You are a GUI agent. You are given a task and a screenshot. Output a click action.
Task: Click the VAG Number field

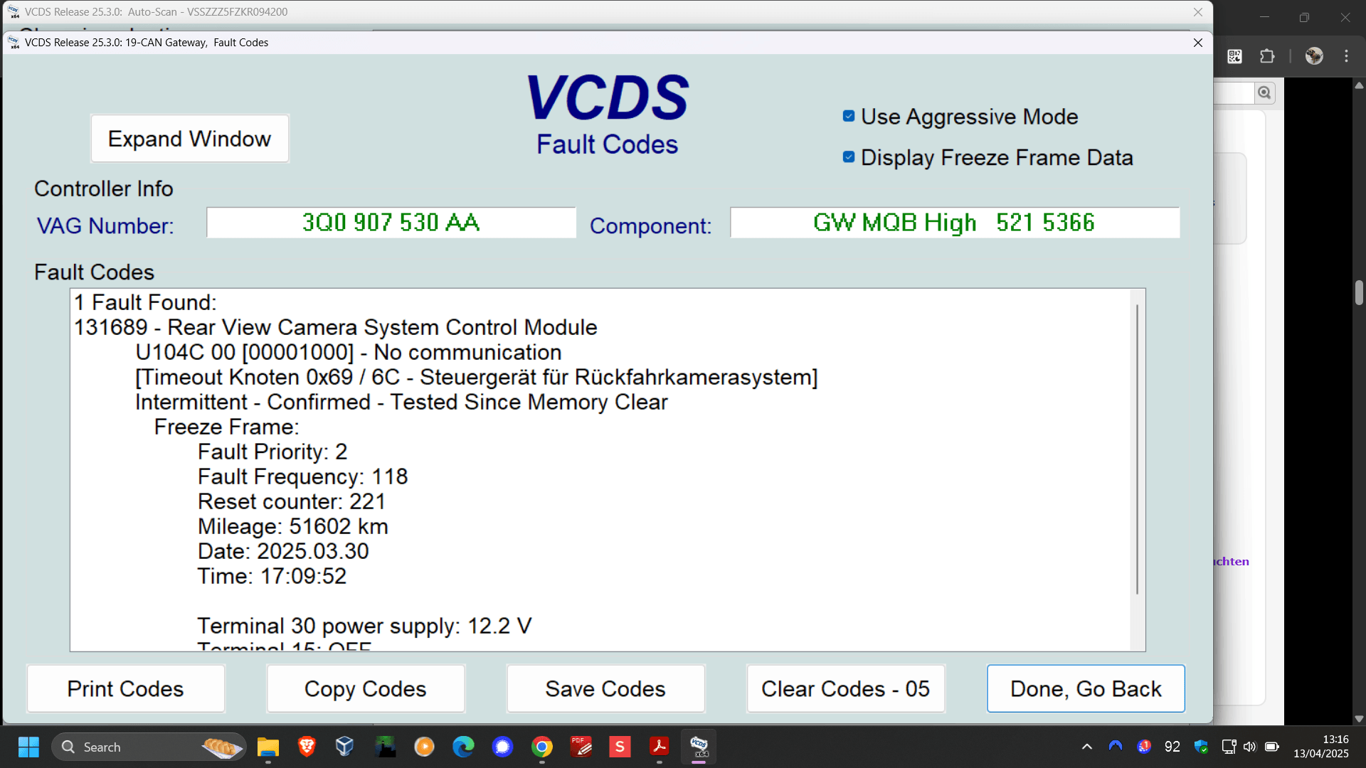391,223
